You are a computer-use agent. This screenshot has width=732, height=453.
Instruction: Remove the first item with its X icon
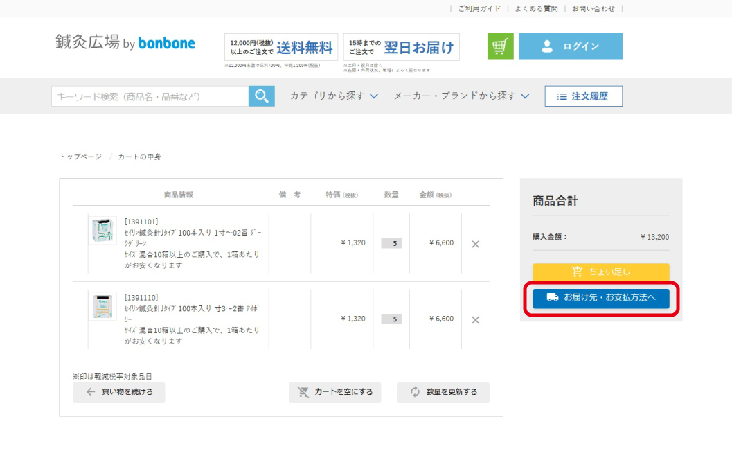coord(475,244)
